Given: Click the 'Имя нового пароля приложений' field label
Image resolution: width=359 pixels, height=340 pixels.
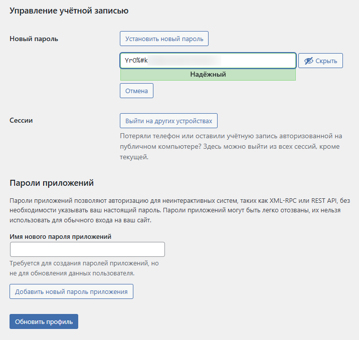Looking at the screenshot, I should (x=60, y=236).
